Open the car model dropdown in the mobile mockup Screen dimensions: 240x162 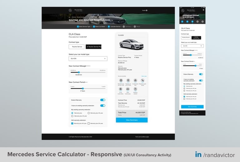click(192, 46)
